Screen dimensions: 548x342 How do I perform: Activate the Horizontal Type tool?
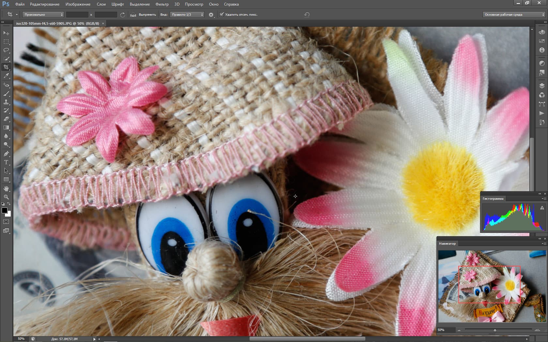click(6, 162)
